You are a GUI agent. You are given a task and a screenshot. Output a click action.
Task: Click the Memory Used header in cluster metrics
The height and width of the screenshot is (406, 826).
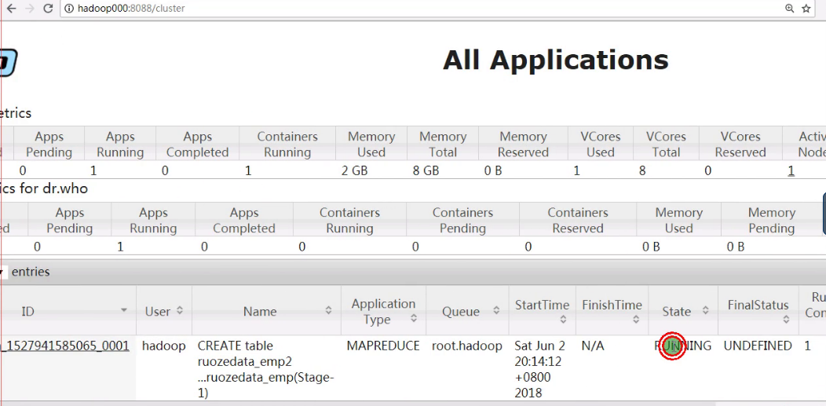[x=371, y=144]
